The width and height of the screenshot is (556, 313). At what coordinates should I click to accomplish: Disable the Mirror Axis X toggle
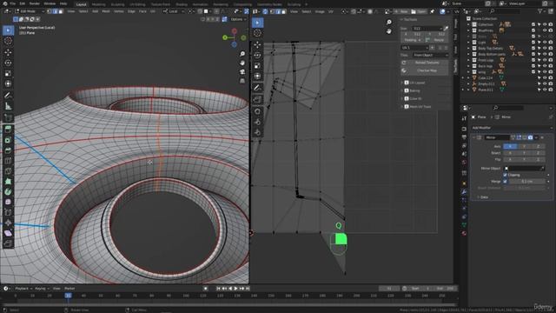[510, 146]
